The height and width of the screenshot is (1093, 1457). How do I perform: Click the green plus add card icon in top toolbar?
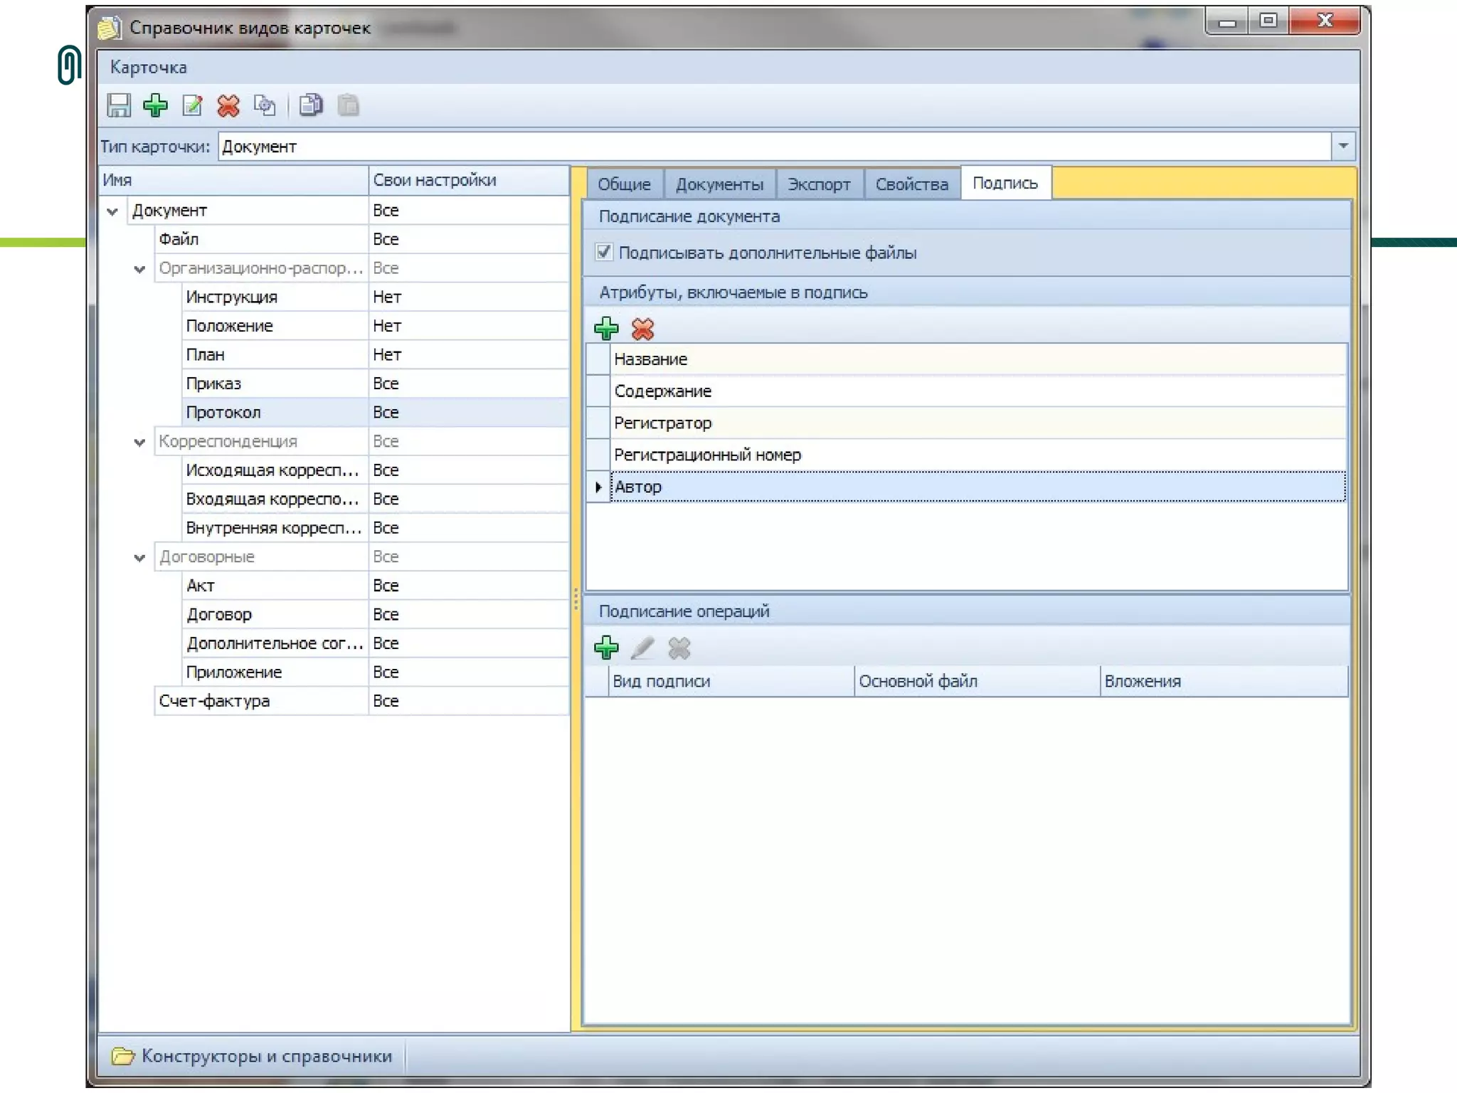(155, 106)
